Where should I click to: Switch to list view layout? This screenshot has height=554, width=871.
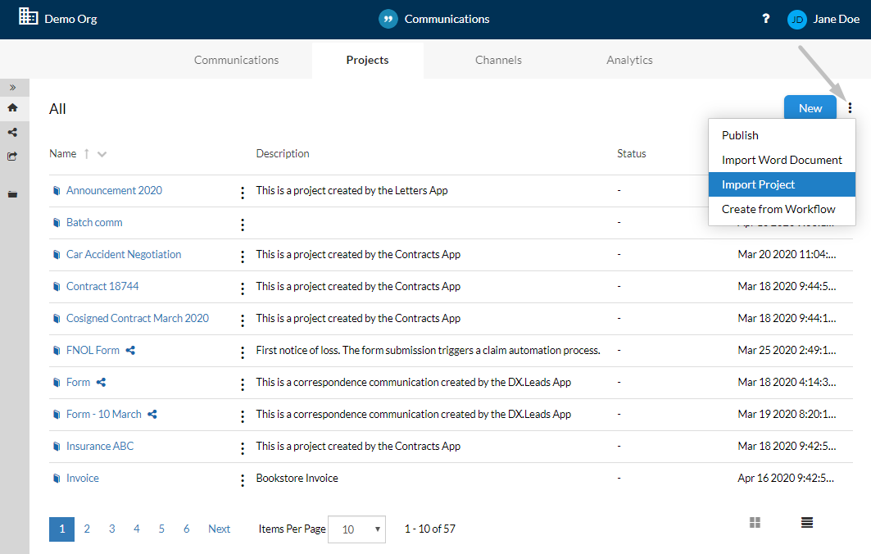[x=807, y=522]
